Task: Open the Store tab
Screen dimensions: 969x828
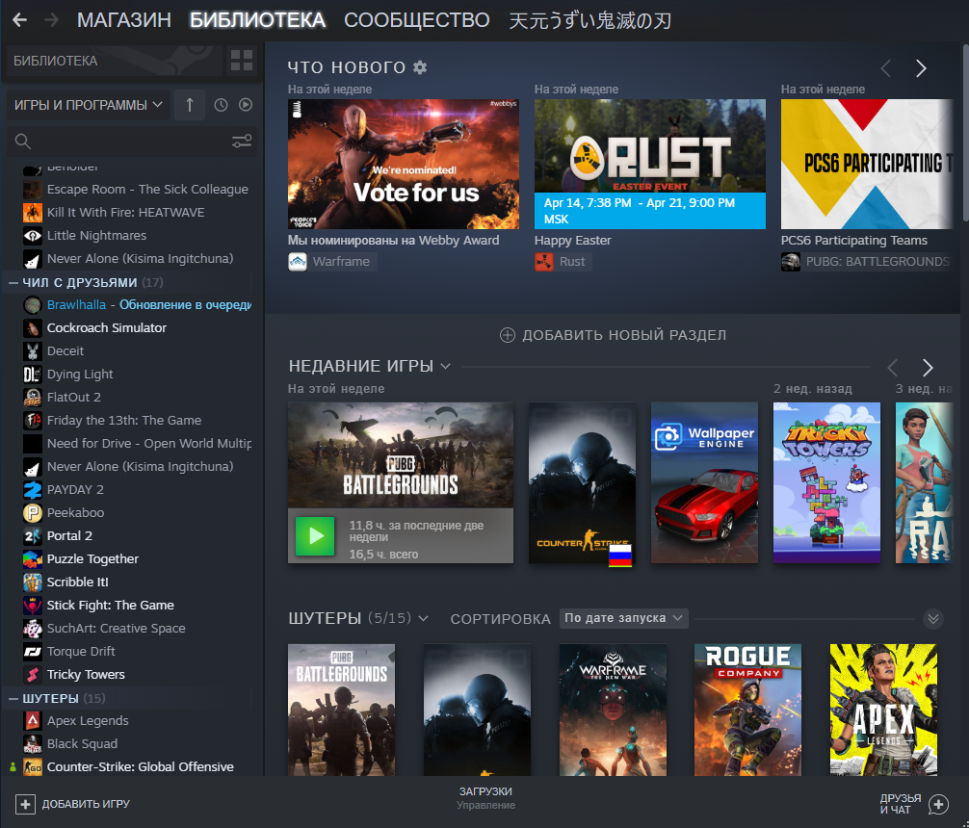Action: [123, 20]
